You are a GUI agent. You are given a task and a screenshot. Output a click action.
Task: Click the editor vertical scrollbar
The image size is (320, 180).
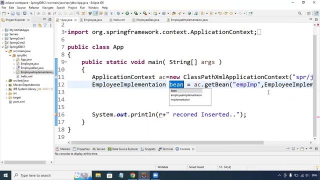[314, 85]
